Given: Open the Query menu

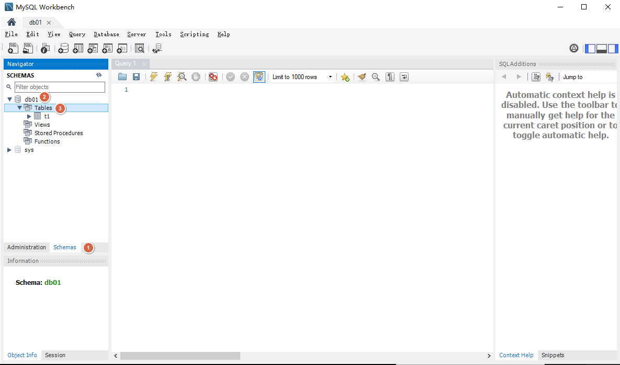Looking at the screenshot, I should click(x=77, y=34).
